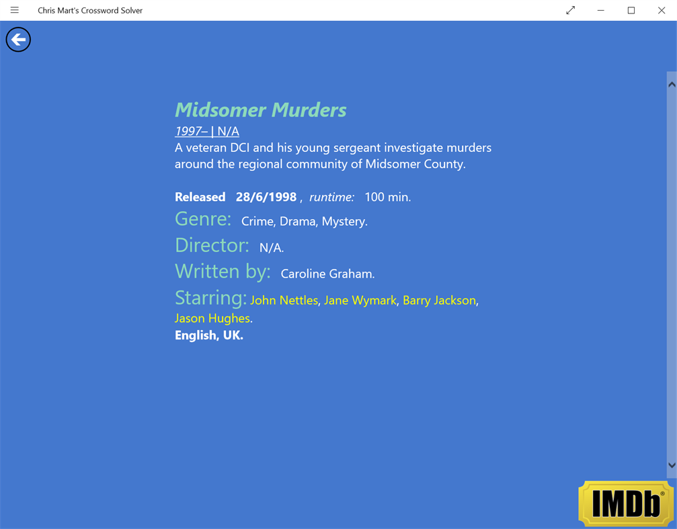Image resolution: width=677 pixels, height=529 pixels.
Task: Select Barry Jackson from the Starring list
Action: click(x=439, y=300)
